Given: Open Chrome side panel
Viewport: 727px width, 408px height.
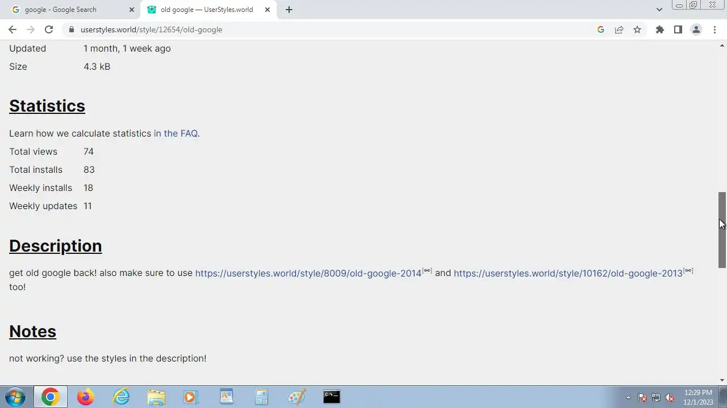Looking at the screenshot, I should tap(678, 29).
